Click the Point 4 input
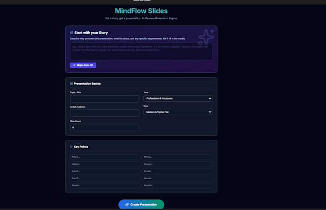The width and height of the screenshot is (326, 210). 177,164
